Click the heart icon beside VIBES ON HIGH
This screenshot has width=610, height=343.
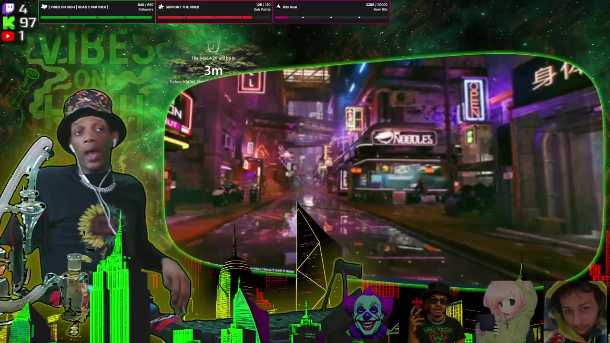pos(44,7)
